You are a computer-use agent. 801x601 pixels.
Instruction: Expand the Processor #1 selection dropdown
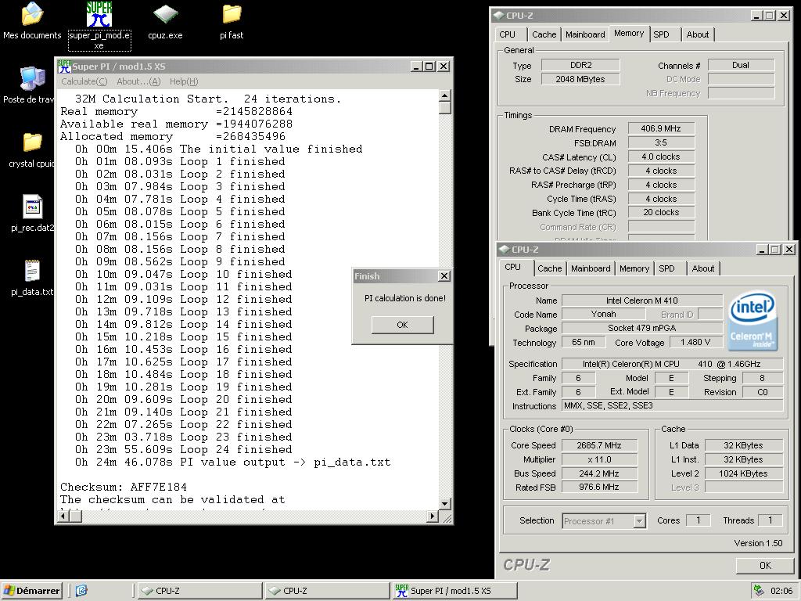639,520
